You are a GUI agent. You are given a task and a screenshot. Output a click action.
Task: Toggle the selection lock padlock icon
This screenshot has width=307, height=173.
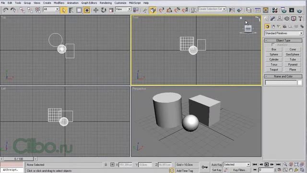click(106, 164)
